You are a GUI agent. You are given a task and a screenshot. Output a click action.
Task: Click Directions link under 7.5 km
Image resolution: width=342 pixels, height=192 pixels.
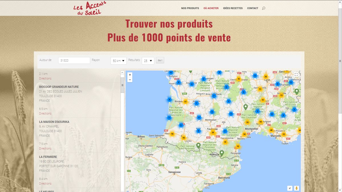point(45,148)
